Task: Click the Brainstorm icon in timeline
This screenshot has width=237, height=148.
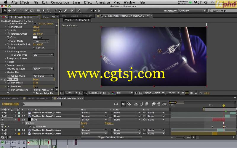Action: pos(153,104)
